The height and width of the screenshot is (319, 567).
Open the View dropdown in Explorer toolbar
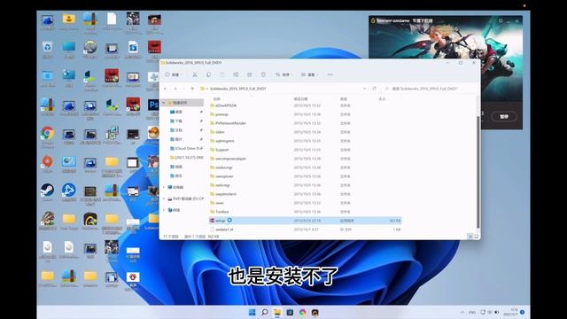(x=310, y=74)
